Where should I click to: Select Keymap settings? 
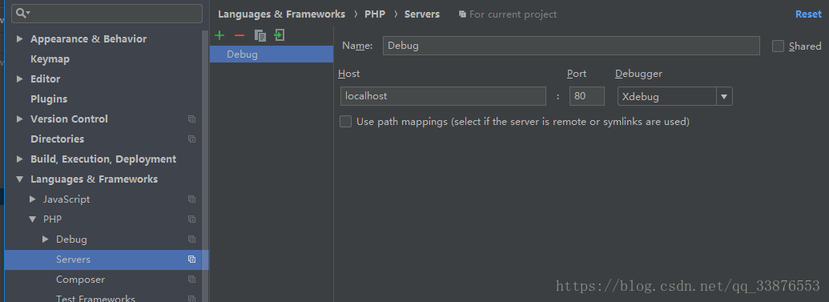pyautogui.click(x=50, y=58)
